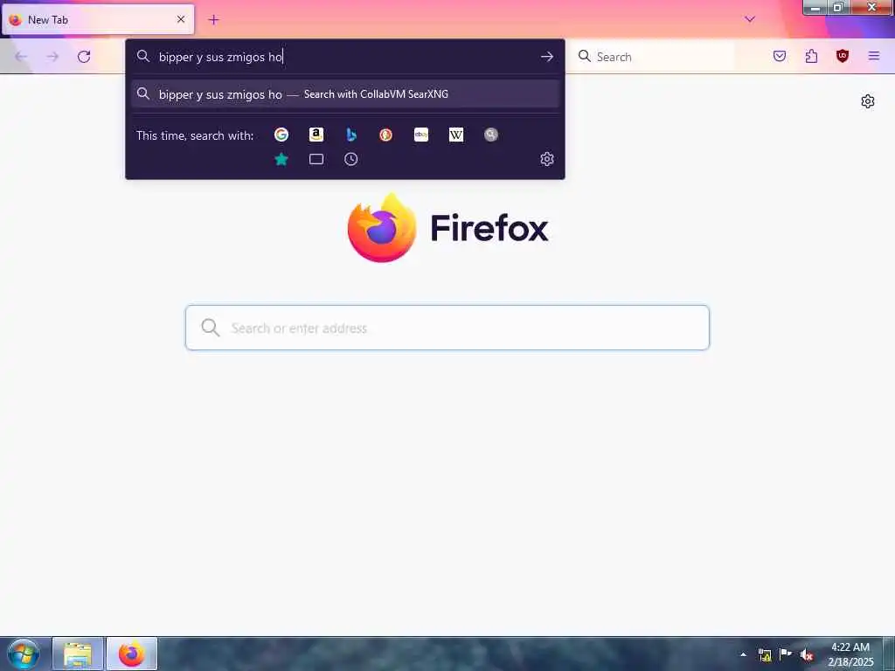Screen dimensions: 895x671
Task: Click the Firefox taskbar button
Action: (131, 654)
